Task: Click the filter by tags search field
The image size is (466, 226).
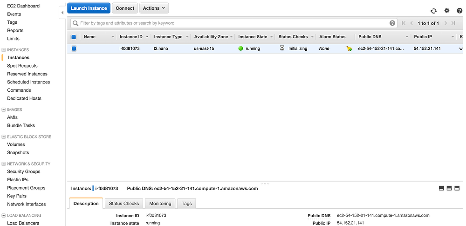Action: [233, 23]
